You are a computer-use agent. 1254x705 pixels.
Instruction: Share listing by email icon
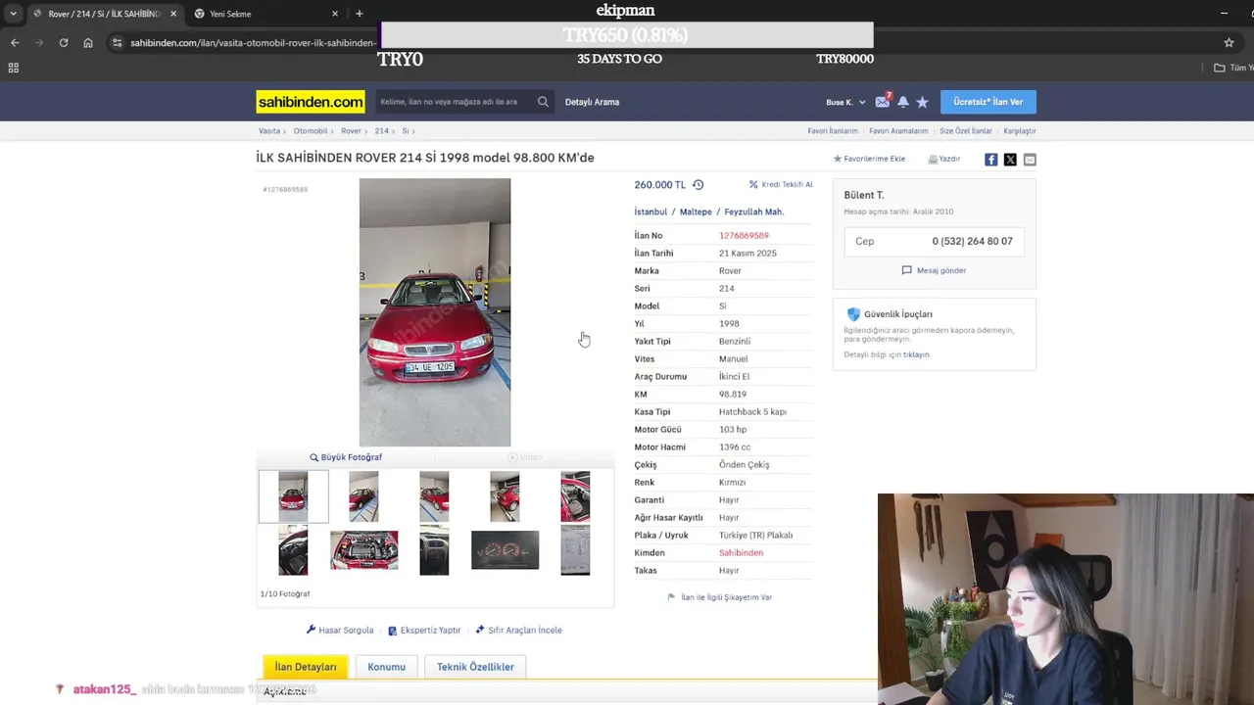[x=1030, y=160]
